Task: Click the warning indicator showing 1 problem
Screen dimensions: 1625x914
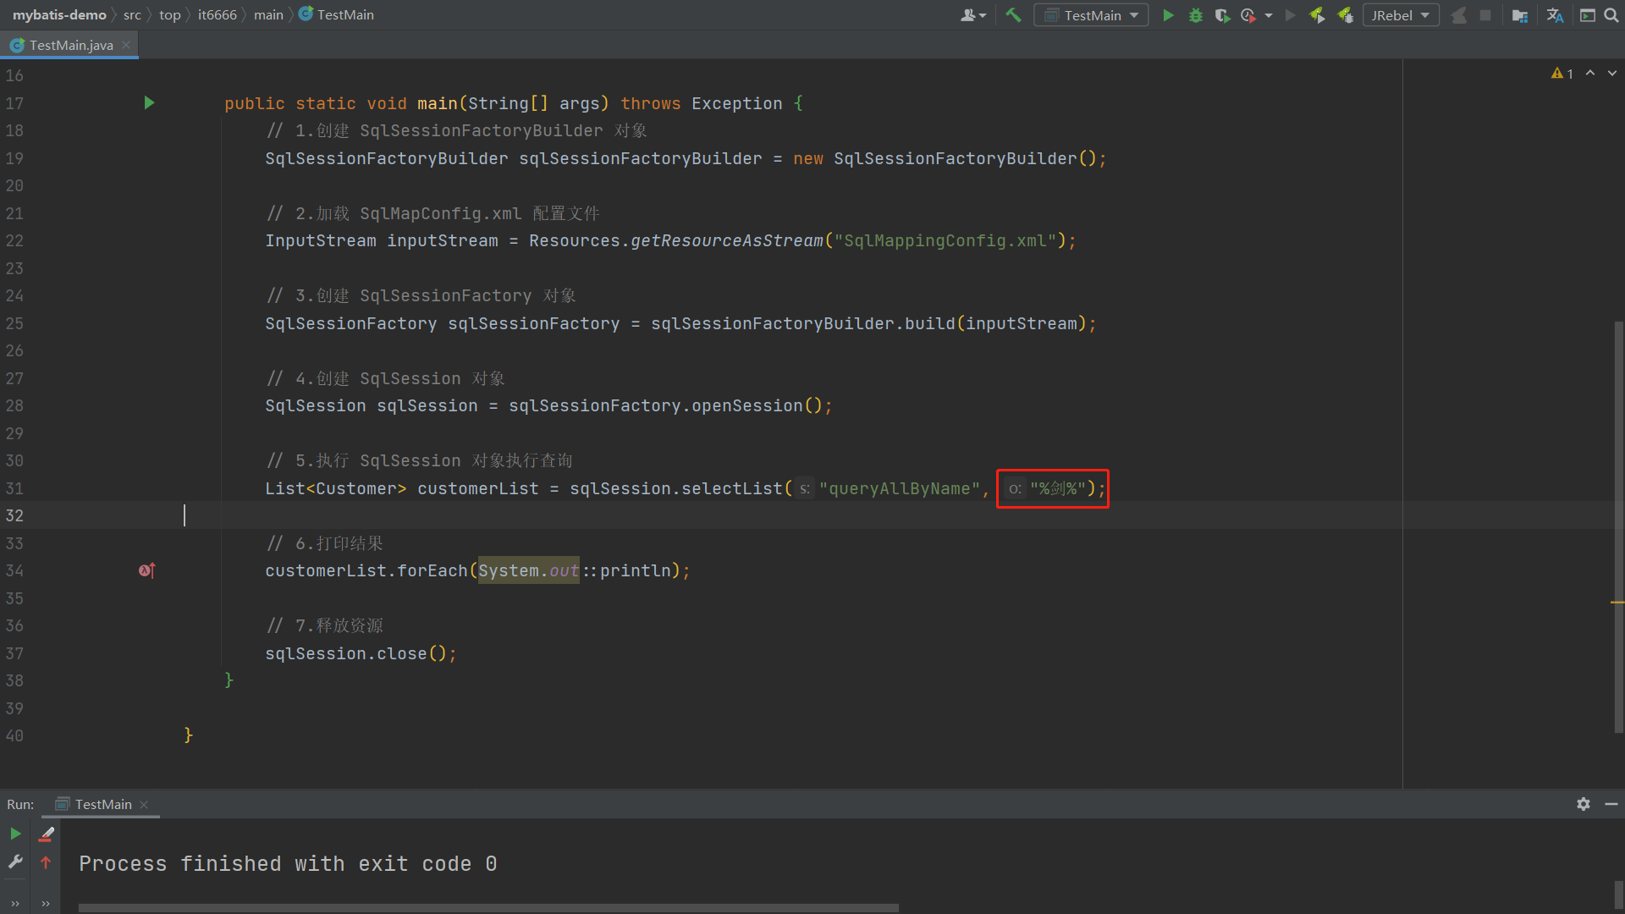Action: pos(1562,74)
